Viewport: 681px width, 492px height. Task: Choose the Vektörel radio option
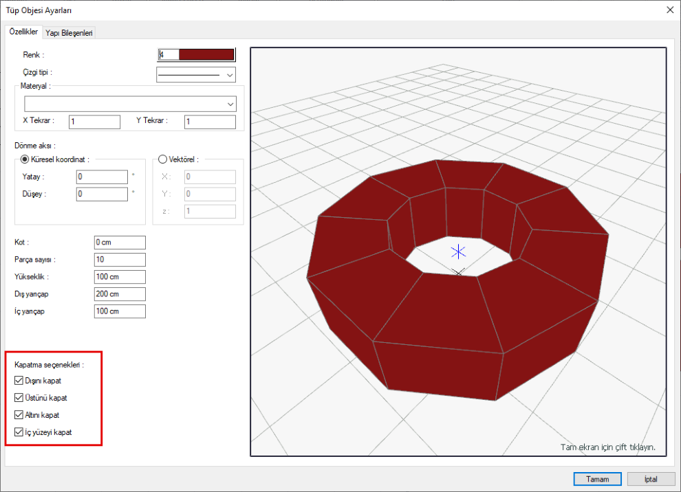(163, 159)
